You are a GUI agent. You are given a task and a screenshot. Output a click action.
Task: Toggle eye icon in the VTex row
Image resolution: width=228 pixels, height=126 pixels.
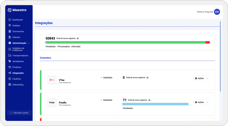pyautogui.click(x=147, y=77)
